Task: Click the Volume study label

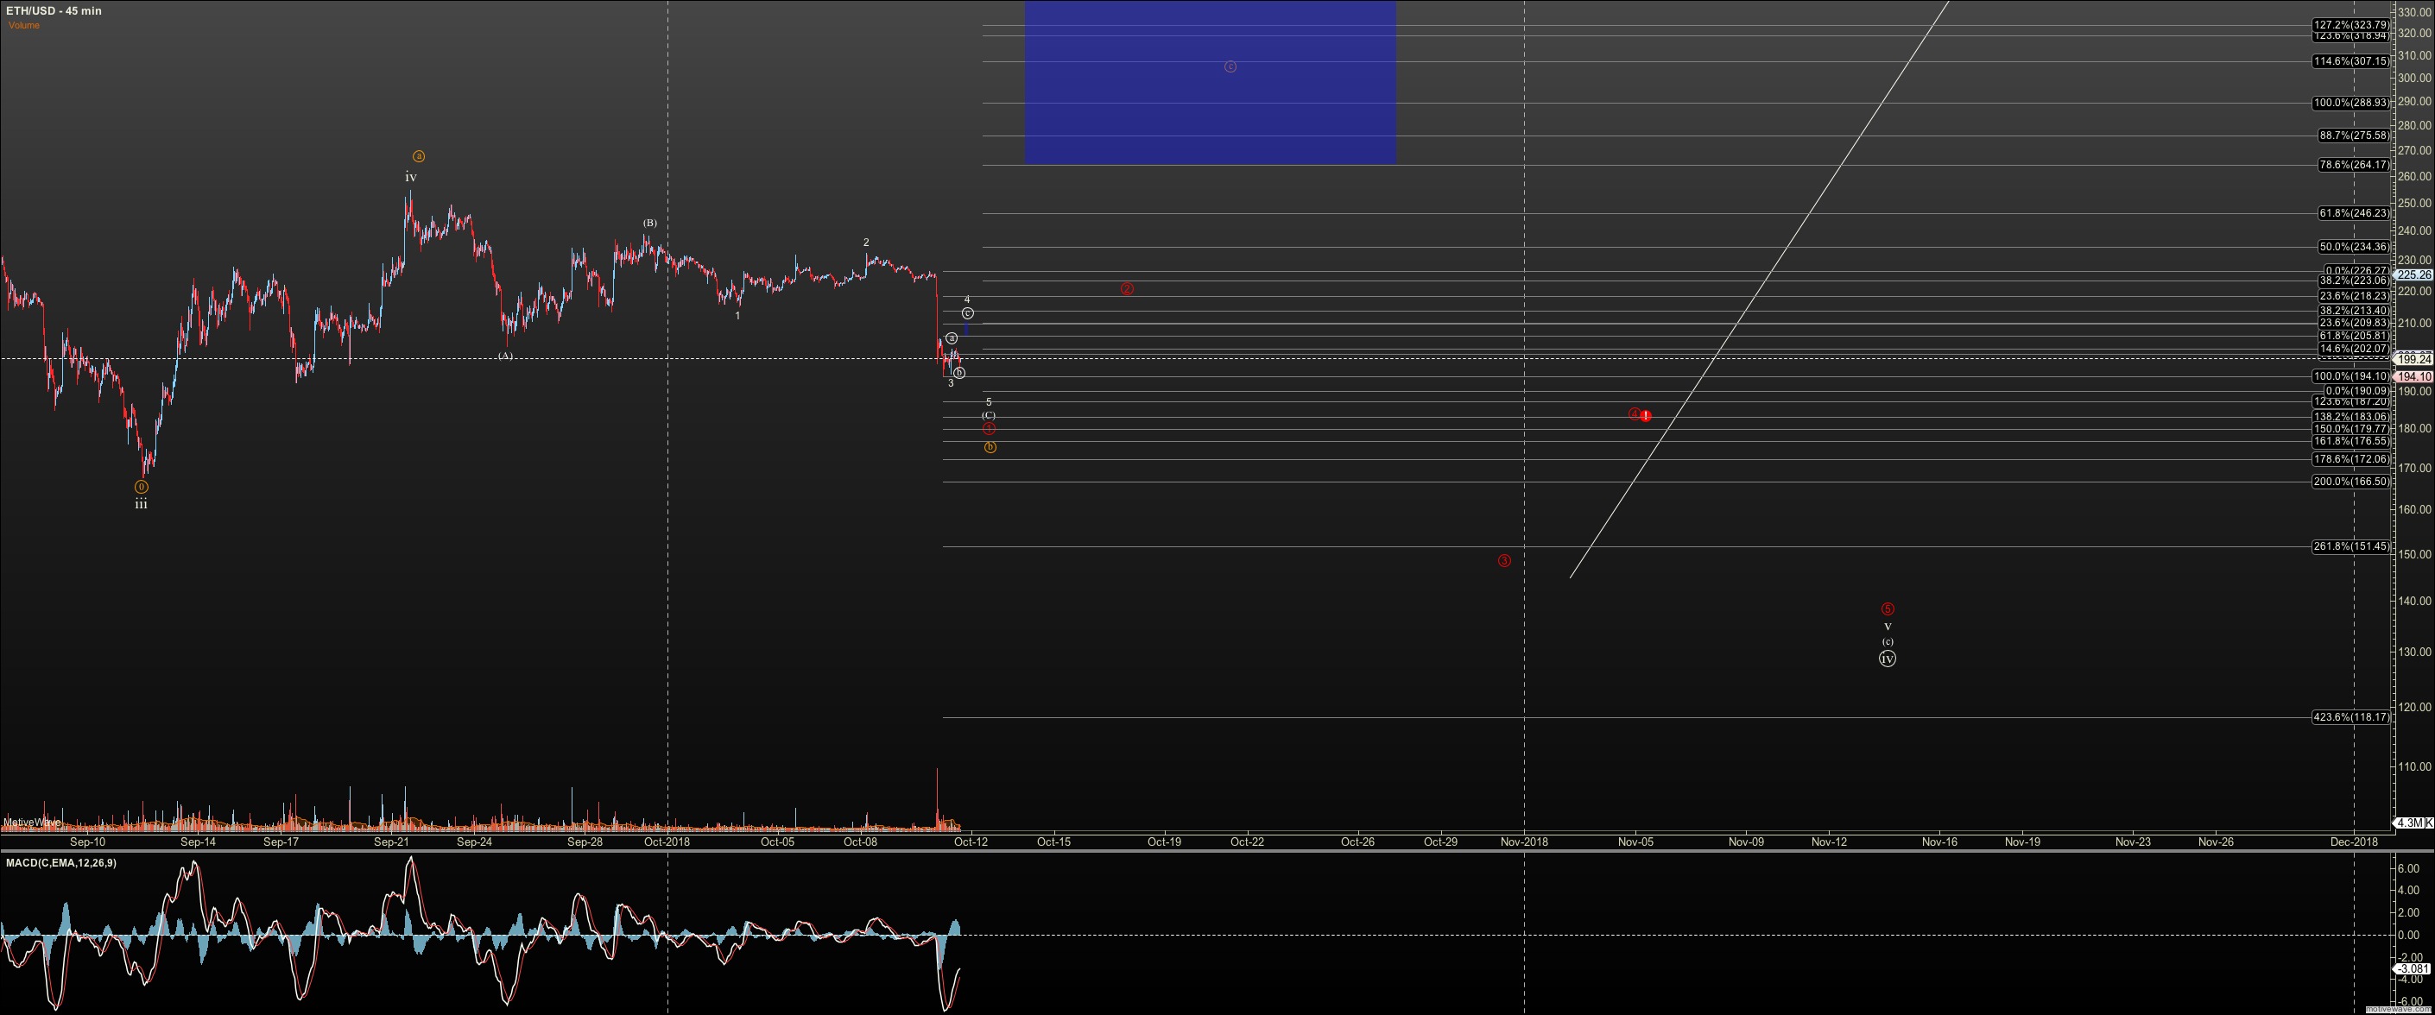Action: coord(24,26)
